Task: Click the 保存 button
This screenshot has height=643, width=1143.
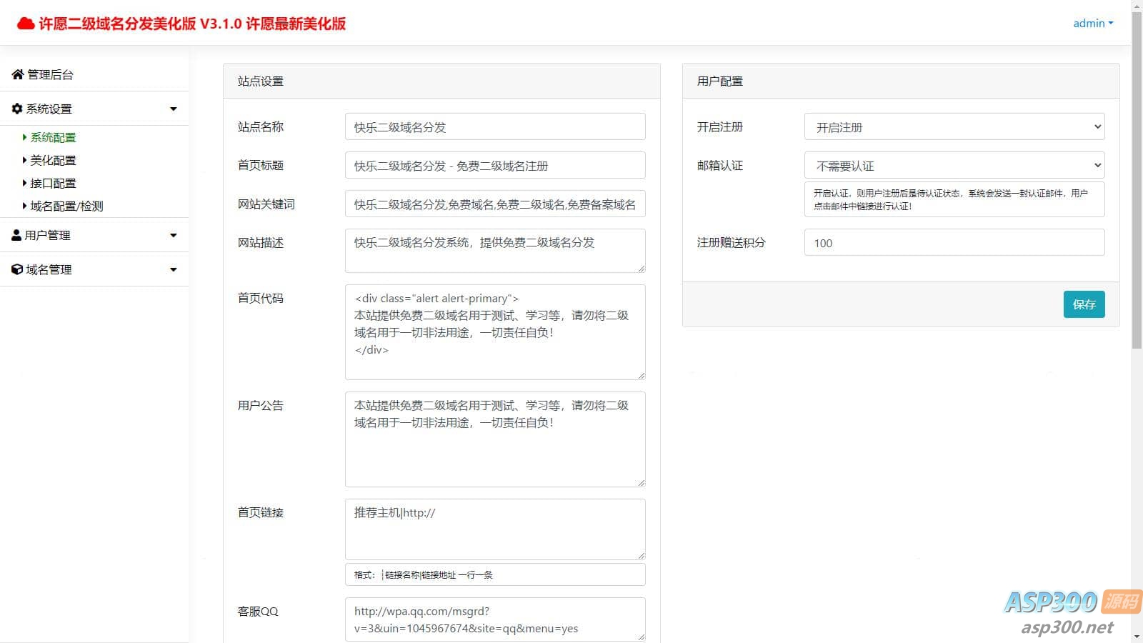Action: [x=1084, y=304]
